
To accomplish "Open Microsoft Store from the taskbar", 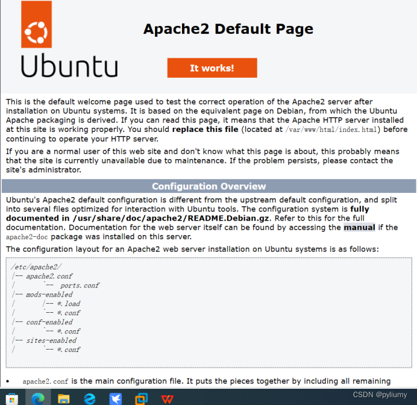I will click(x=12, y=399).
